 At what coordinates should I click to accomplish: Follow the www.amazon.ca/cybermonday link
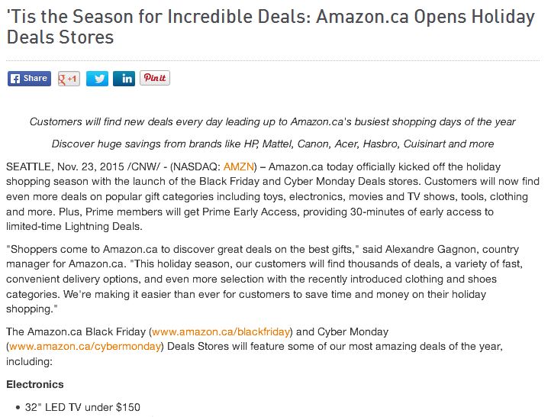click(x=85, y=346)
